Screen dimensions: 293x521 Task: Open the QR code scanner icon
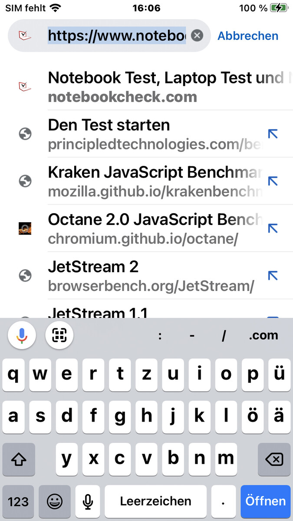pos(59,335)
